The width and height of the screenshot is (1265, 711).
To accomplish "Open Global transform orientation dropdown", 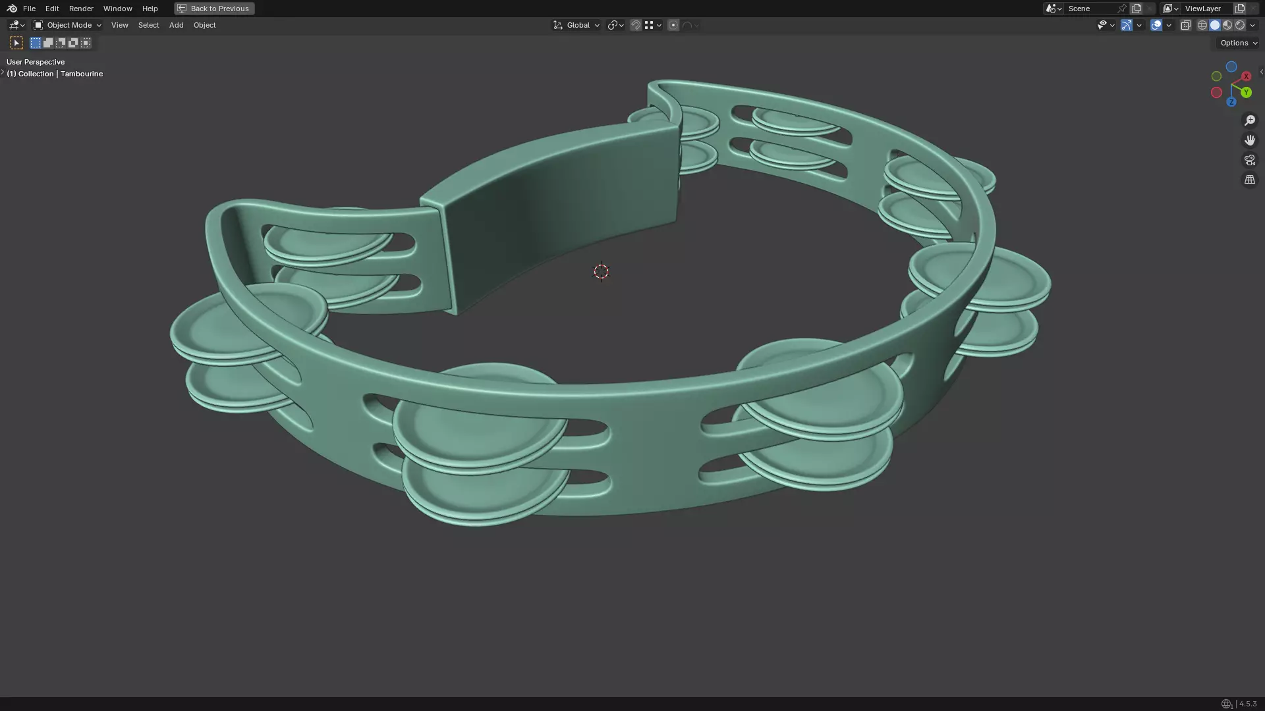I will pos(576,25).
